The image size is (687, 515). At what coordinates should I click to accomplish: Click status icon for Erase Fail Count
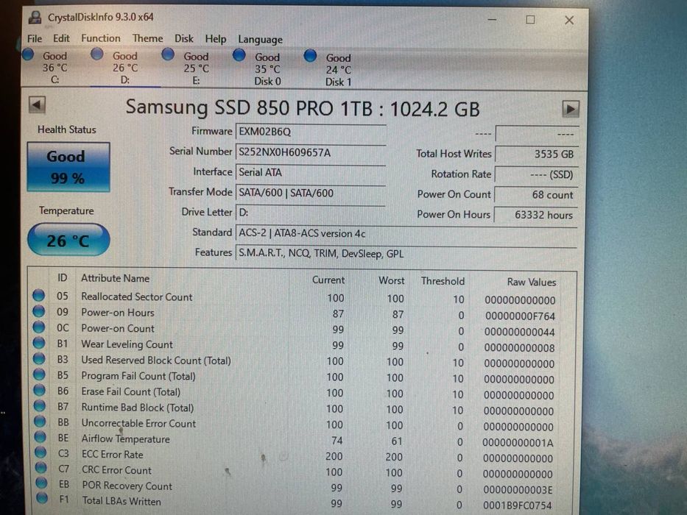[x=40, y=390]
